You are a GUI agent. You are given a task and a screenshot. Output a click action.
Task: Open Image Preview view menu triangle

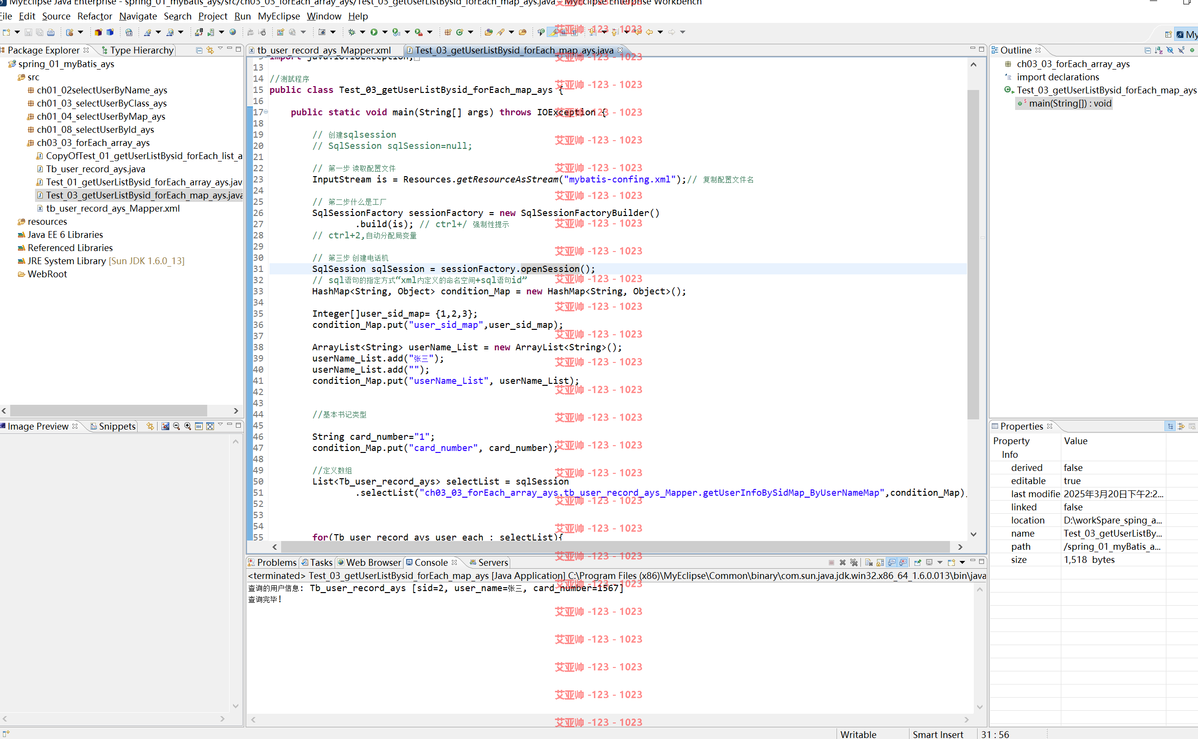click(220, 424)
